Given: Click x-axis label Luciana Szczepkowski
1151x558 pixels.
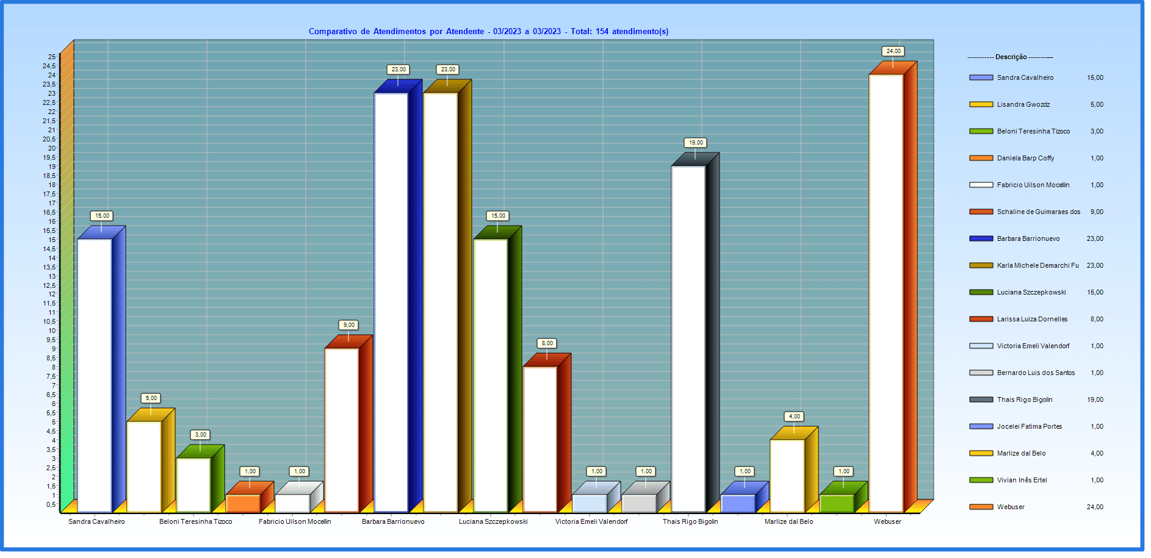Looking at the screenshot, I should 493,522.
